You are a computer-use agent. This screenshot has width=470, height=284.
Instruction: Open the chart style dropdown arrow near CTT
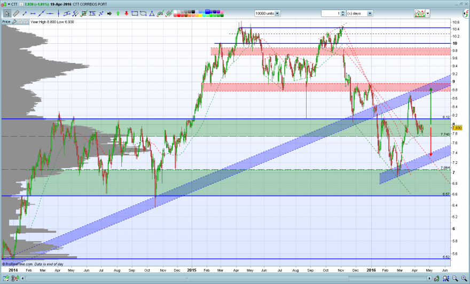point(9,4)
